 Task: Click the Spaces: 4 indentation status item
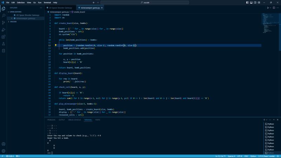click(x=231, y=156)
